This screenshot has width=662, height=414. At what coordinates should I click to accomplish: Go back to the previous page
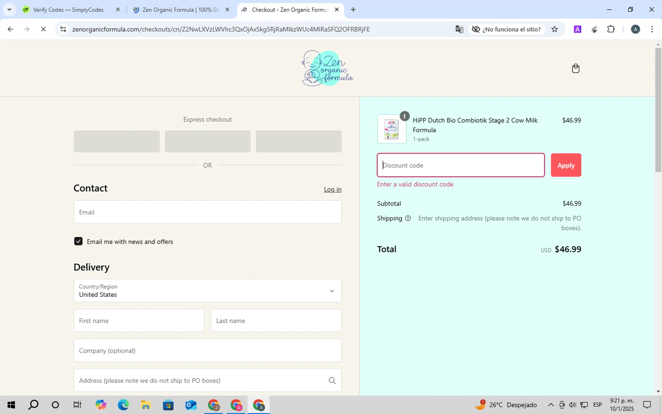coord(10,29)
